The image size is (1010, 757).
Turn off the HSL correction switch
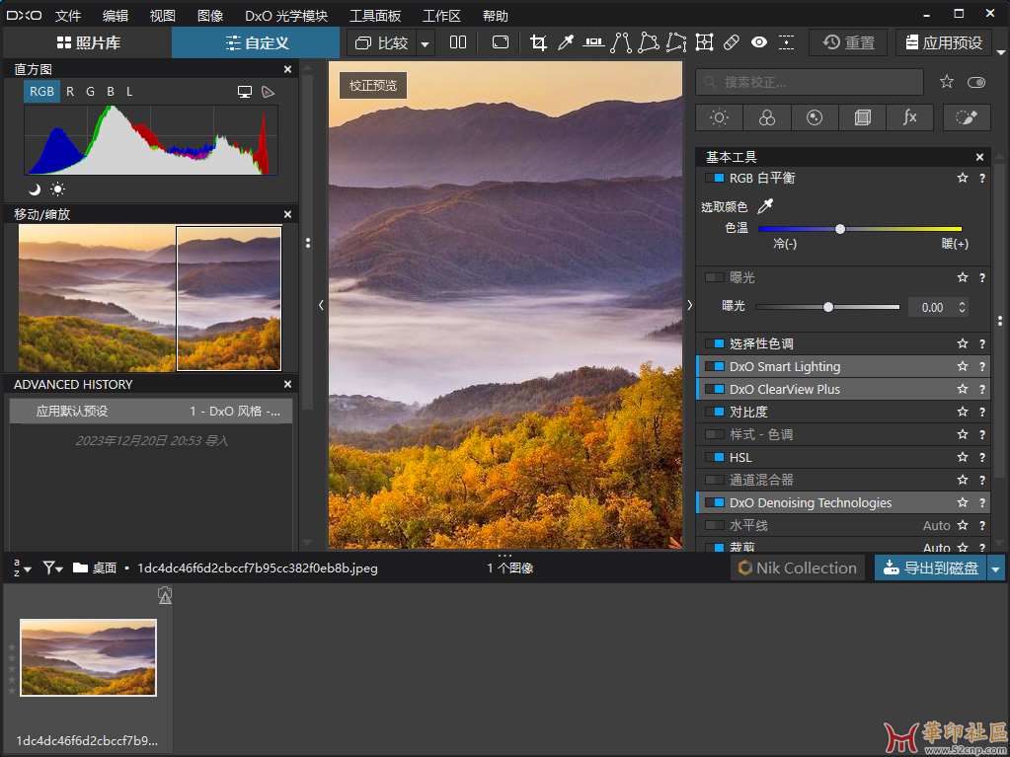715,458
